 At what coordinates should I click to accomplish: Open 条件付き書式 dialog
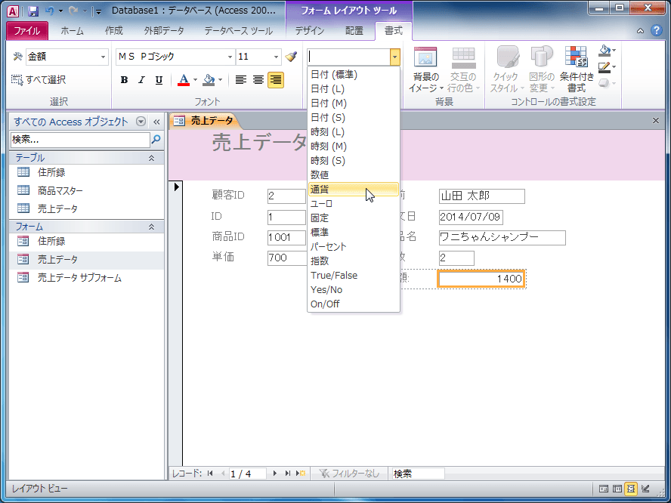(577, 69)
